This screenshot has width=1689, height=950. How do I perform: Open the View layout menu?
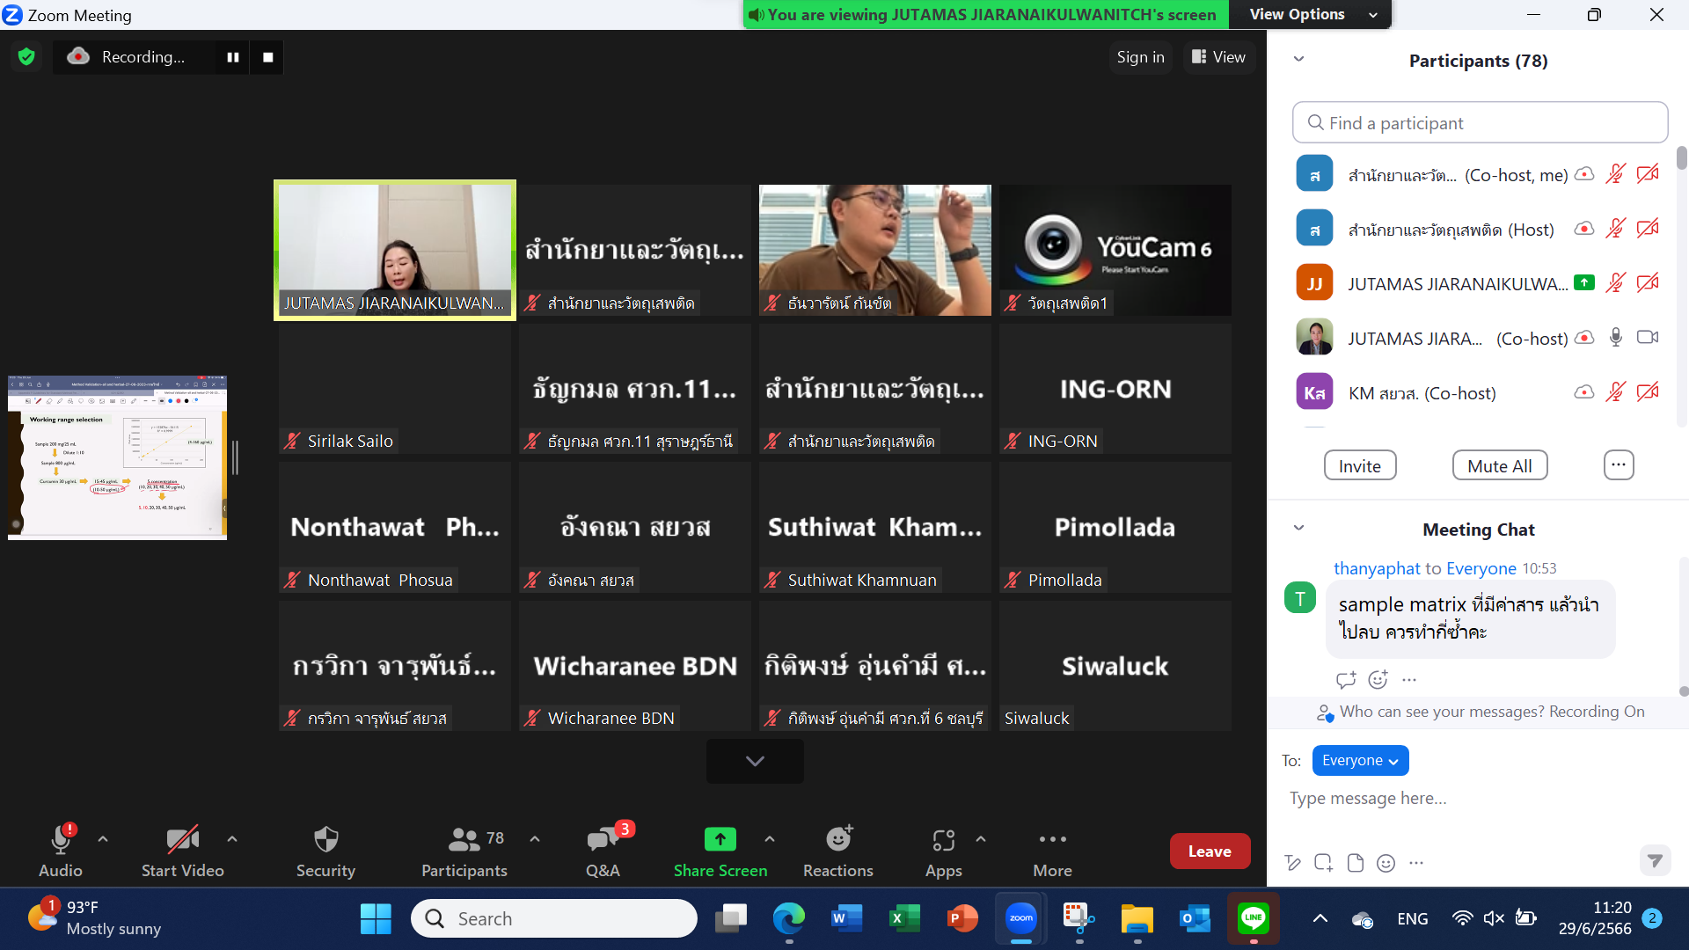[1218, 57]
